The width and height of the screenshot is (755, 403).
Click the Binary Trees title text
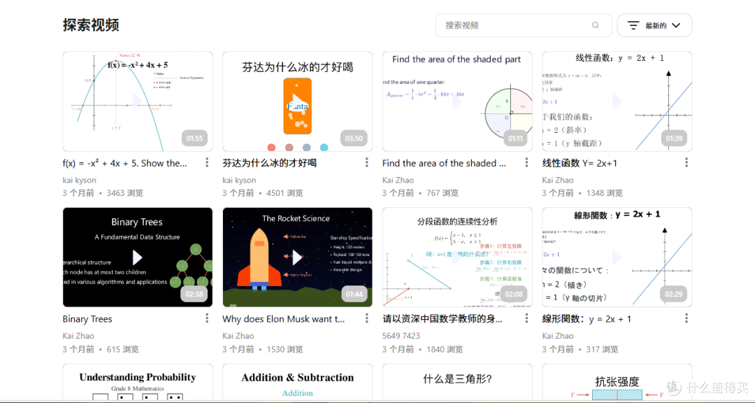tap(87, 319)
